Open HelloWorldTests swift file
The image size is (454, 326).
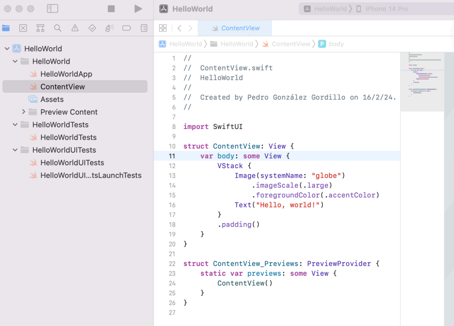coord(68,137)
